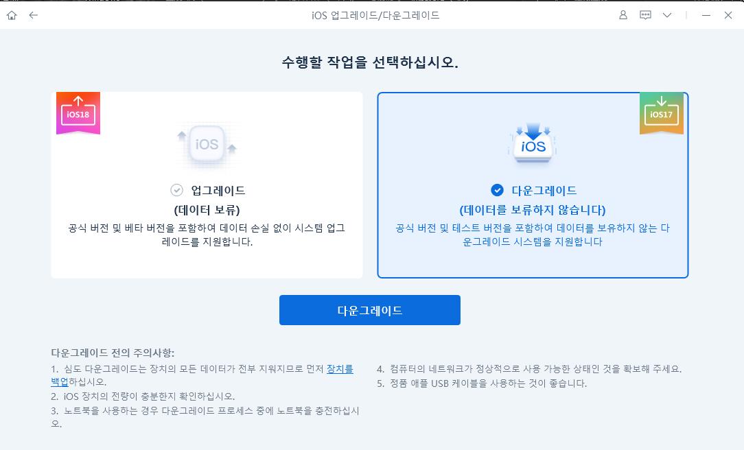Expand the title bar dropdown chevron
The width and height of the screenshot is (744, 450).
(667, 15)
